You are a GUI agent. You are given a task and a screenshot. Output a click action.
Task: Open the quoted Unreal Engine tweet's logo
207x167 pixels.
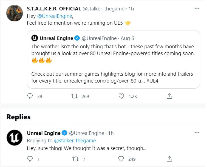coord(35,38)
